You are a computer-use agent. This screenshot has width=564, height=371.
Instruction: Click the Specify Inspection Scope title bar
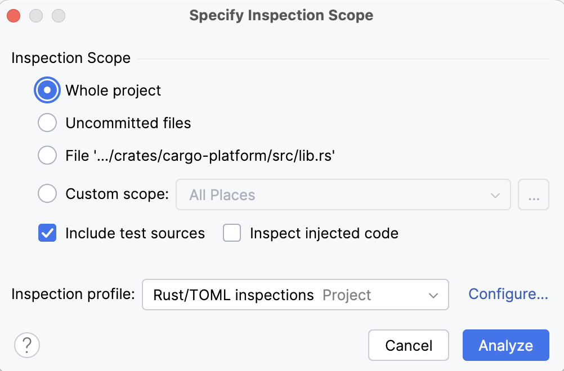click(281, 15)
